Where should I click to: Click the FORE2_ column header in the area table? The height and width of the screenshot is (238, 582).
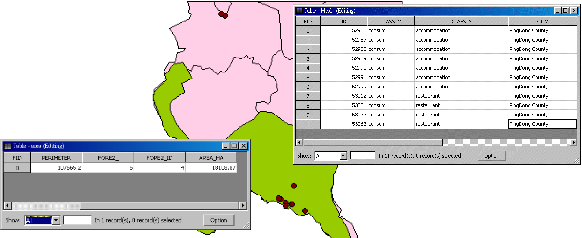click(108, 158)
